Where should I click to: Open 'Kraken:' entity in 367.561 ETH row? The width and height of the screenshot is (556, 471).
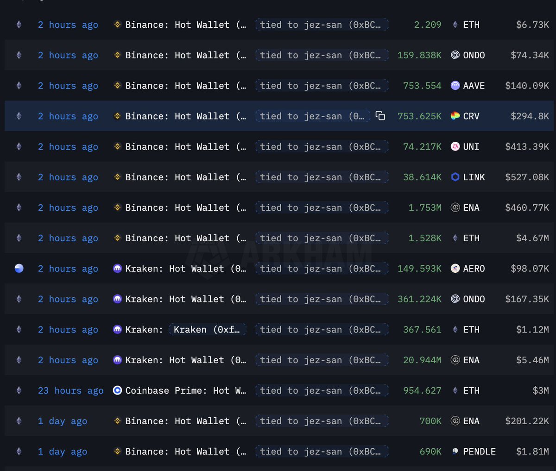click(x=144, y=329)
